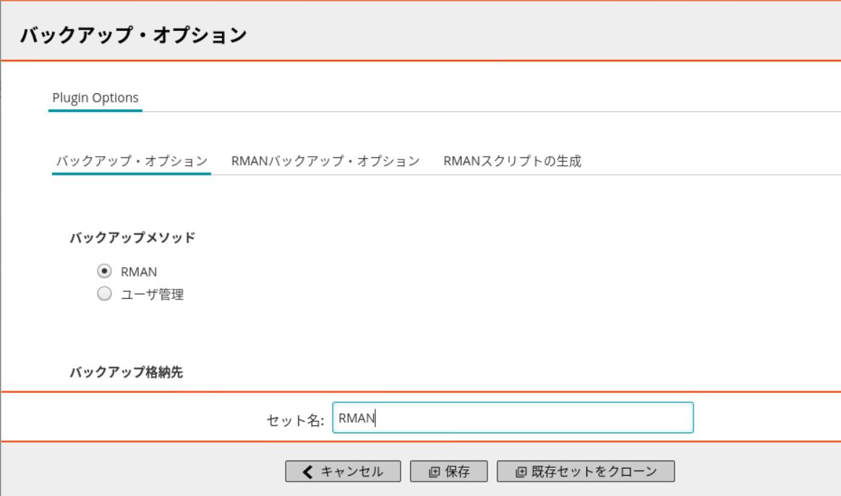Click the キャンセル button
Viewport: 841px width, 496px height.
[343, 471]
